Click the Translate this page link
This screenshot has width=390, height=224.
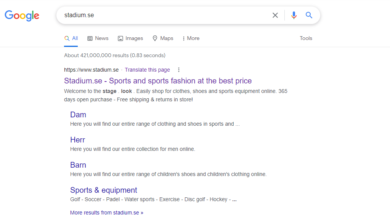click(147, 70)
